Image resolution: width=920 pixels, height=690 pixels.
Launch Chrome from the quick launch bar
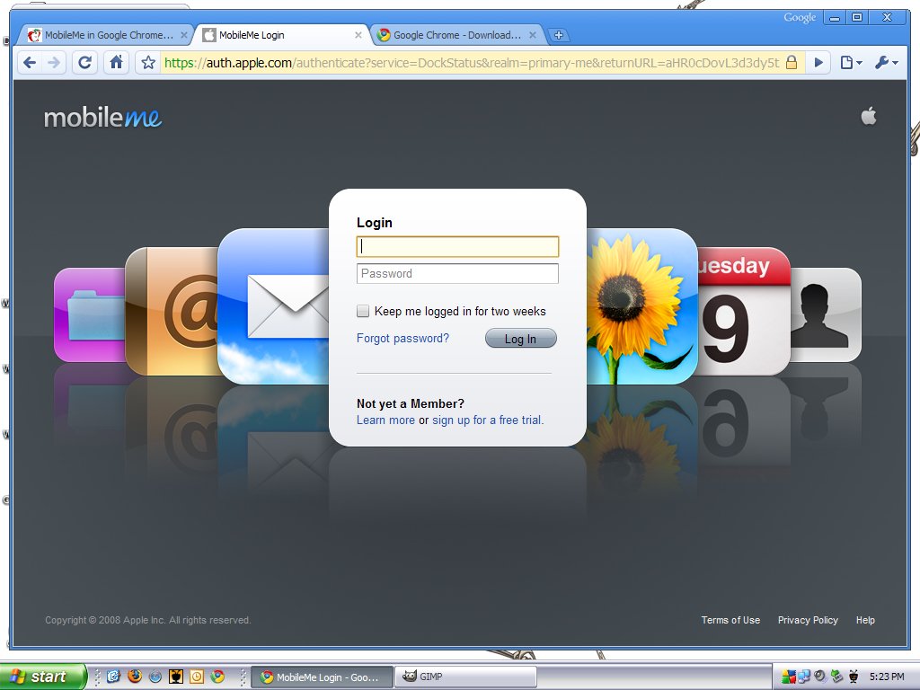pos(218,677)
